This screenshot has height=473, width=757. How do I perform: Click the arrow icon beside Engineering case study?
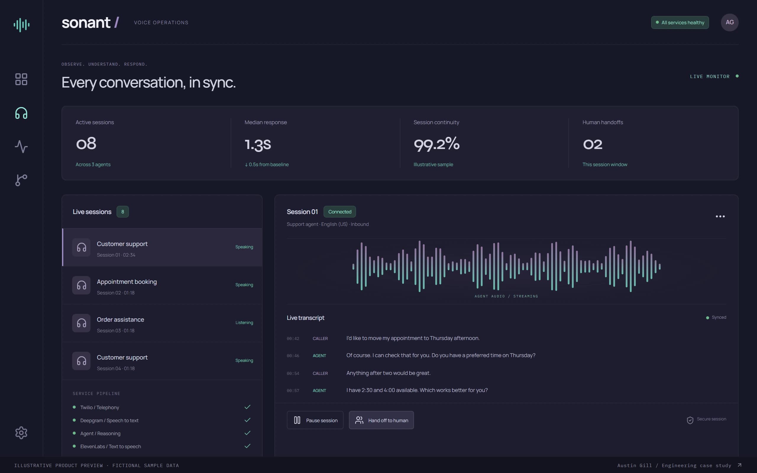[740, 465]
